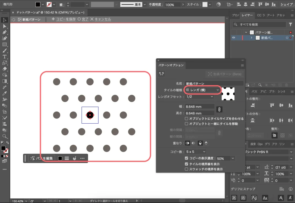Select the Direct Selection tool
The height and width of the screenshot is (203, 295).
click(5, 26)
